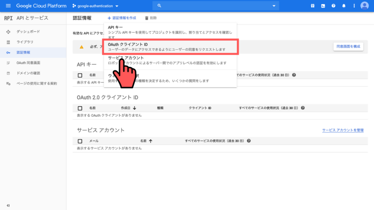Click help icon beside service account usage column
Screen dimensions: 374x210
[249, 141]
